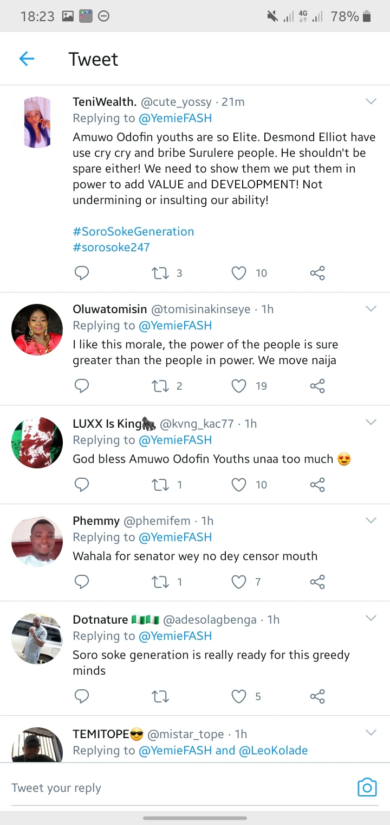Like Oluwatomisin's tweet with 19 likes
Screen dimensions: 390x825
(239, 386)
